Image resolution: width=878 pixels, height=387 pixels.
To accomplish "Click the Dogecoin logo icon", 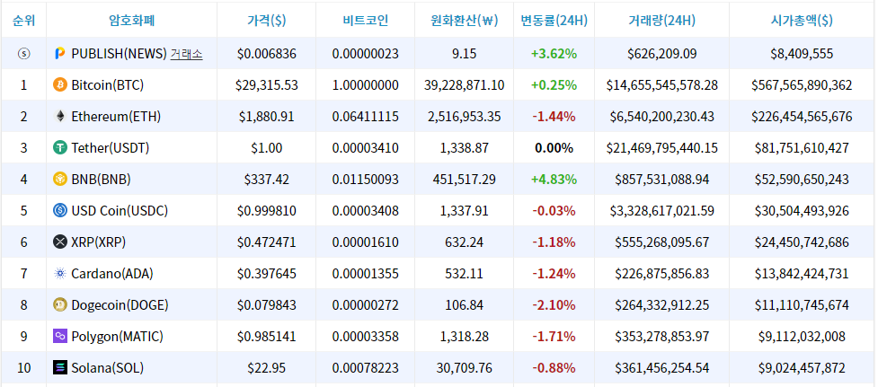I will 60,304.
